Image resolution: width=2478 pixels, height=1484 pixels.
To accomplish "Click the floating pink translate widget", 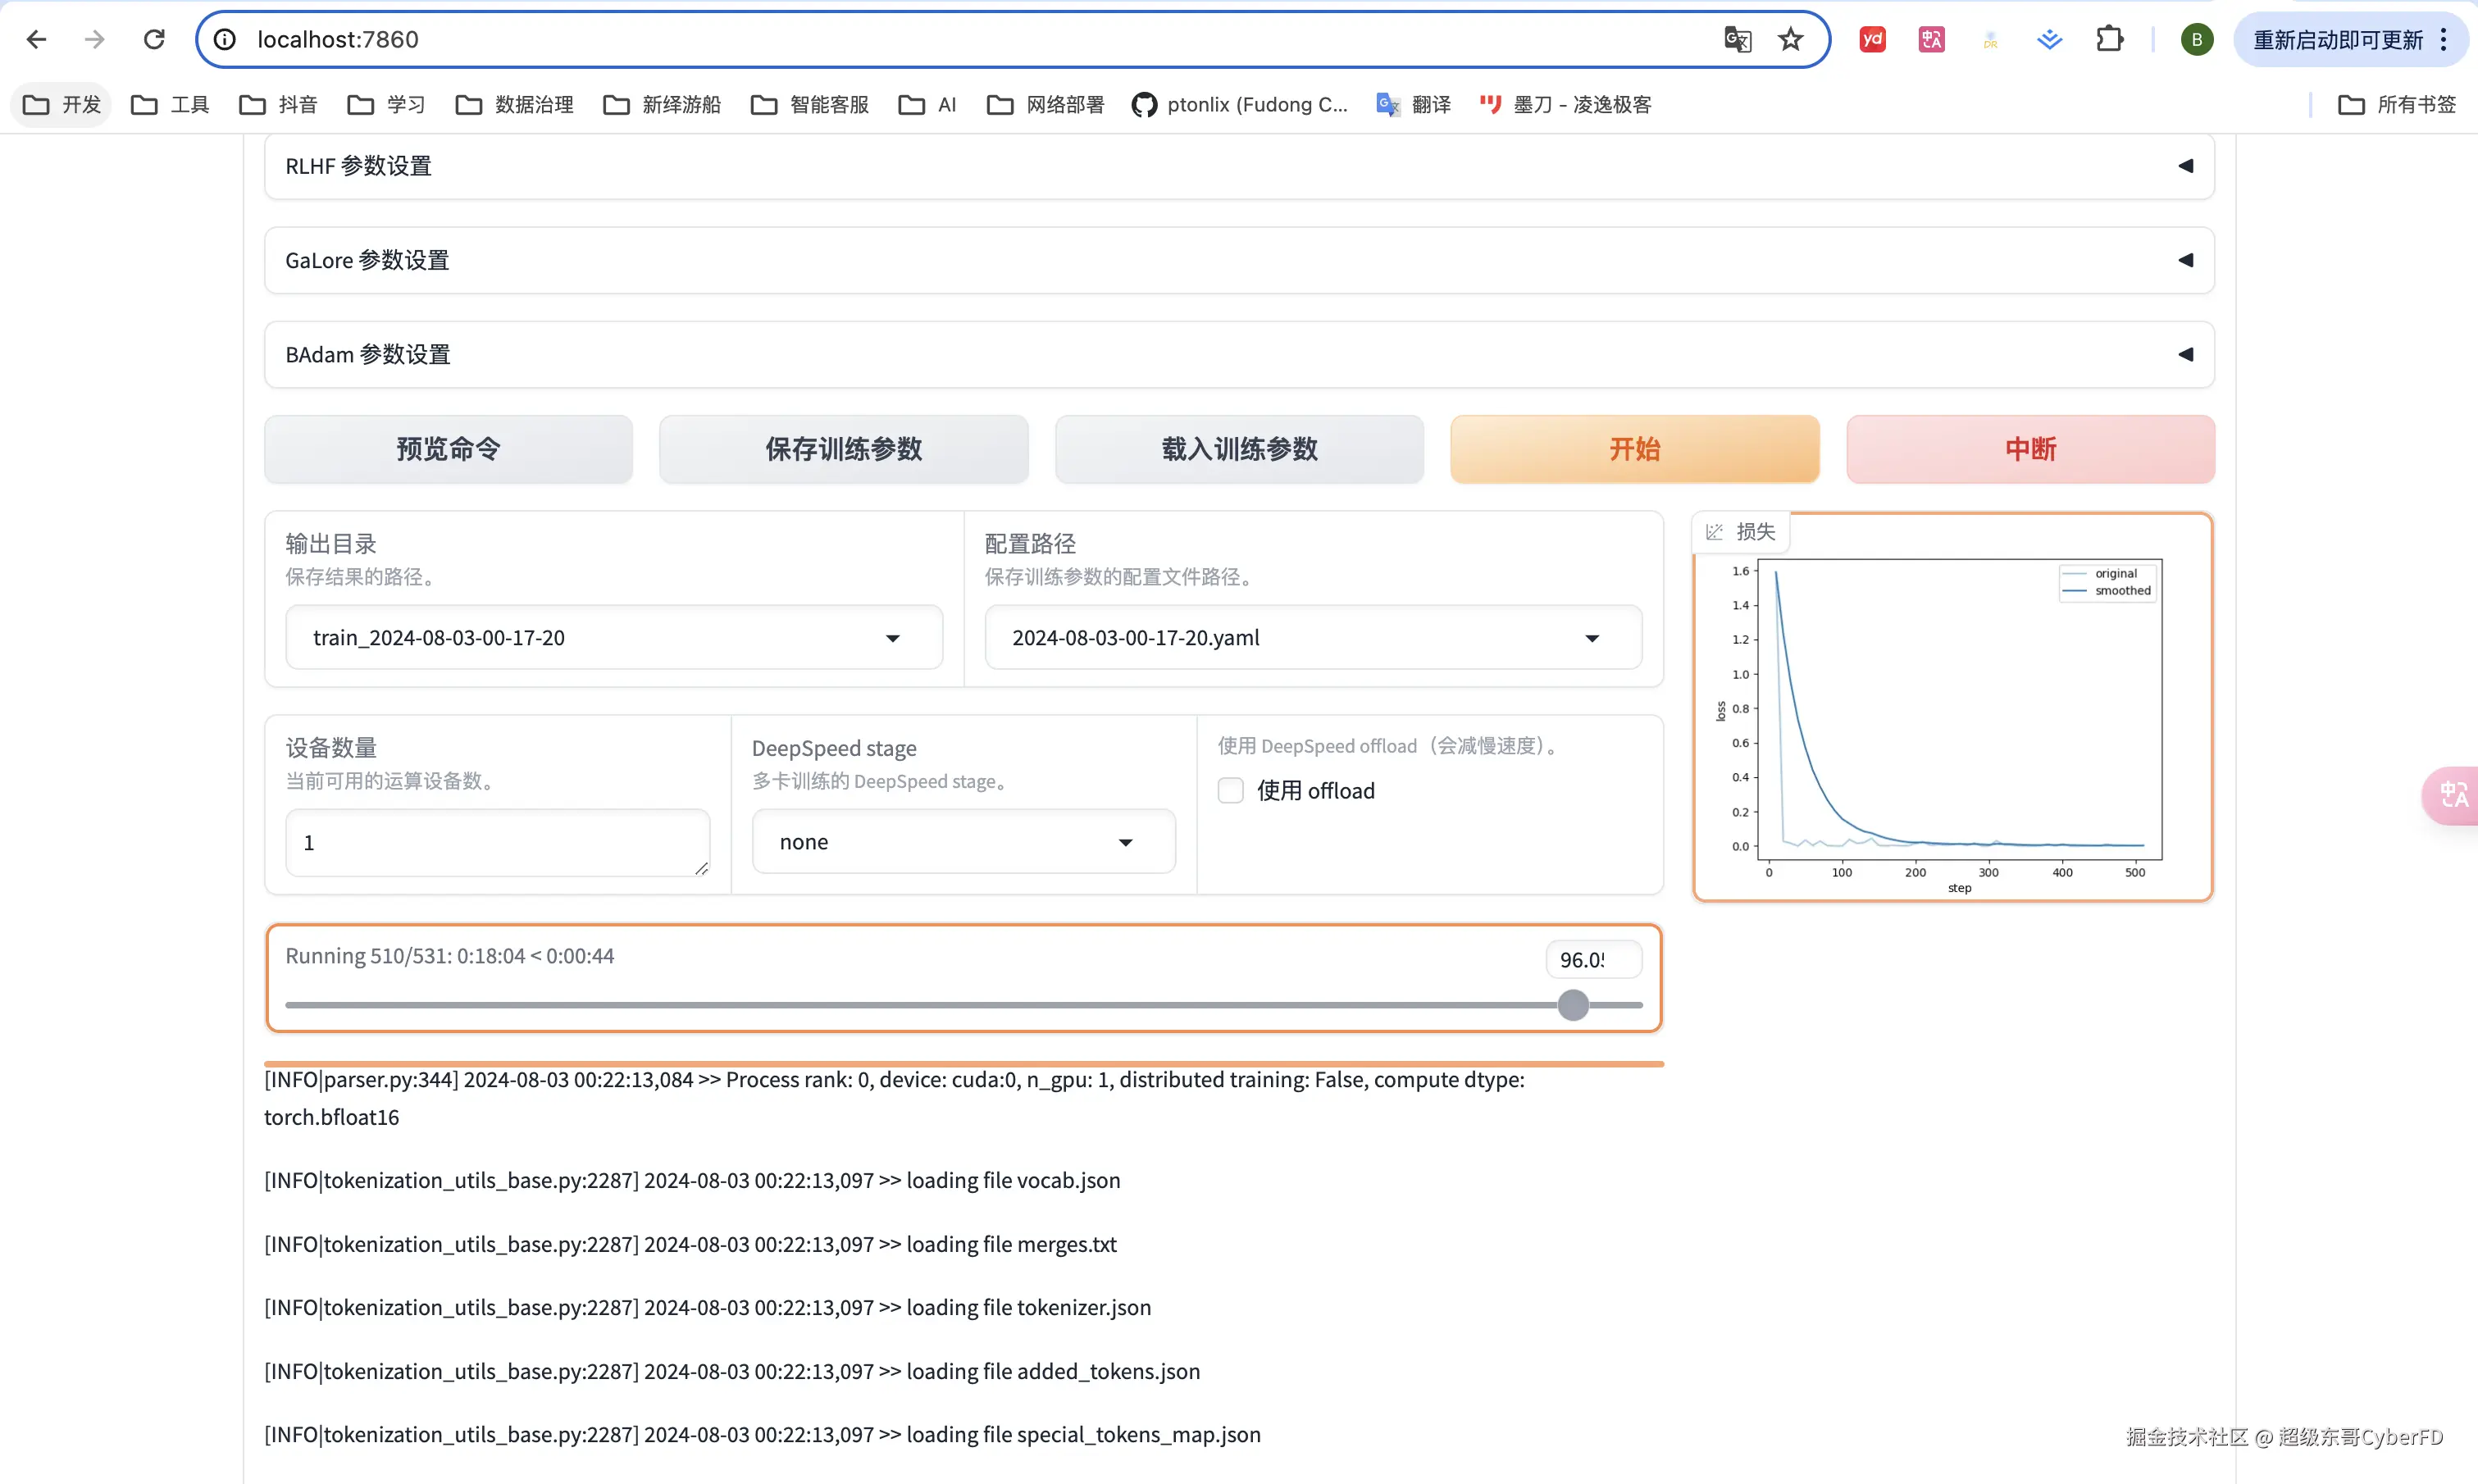I will pos(2452,795).
